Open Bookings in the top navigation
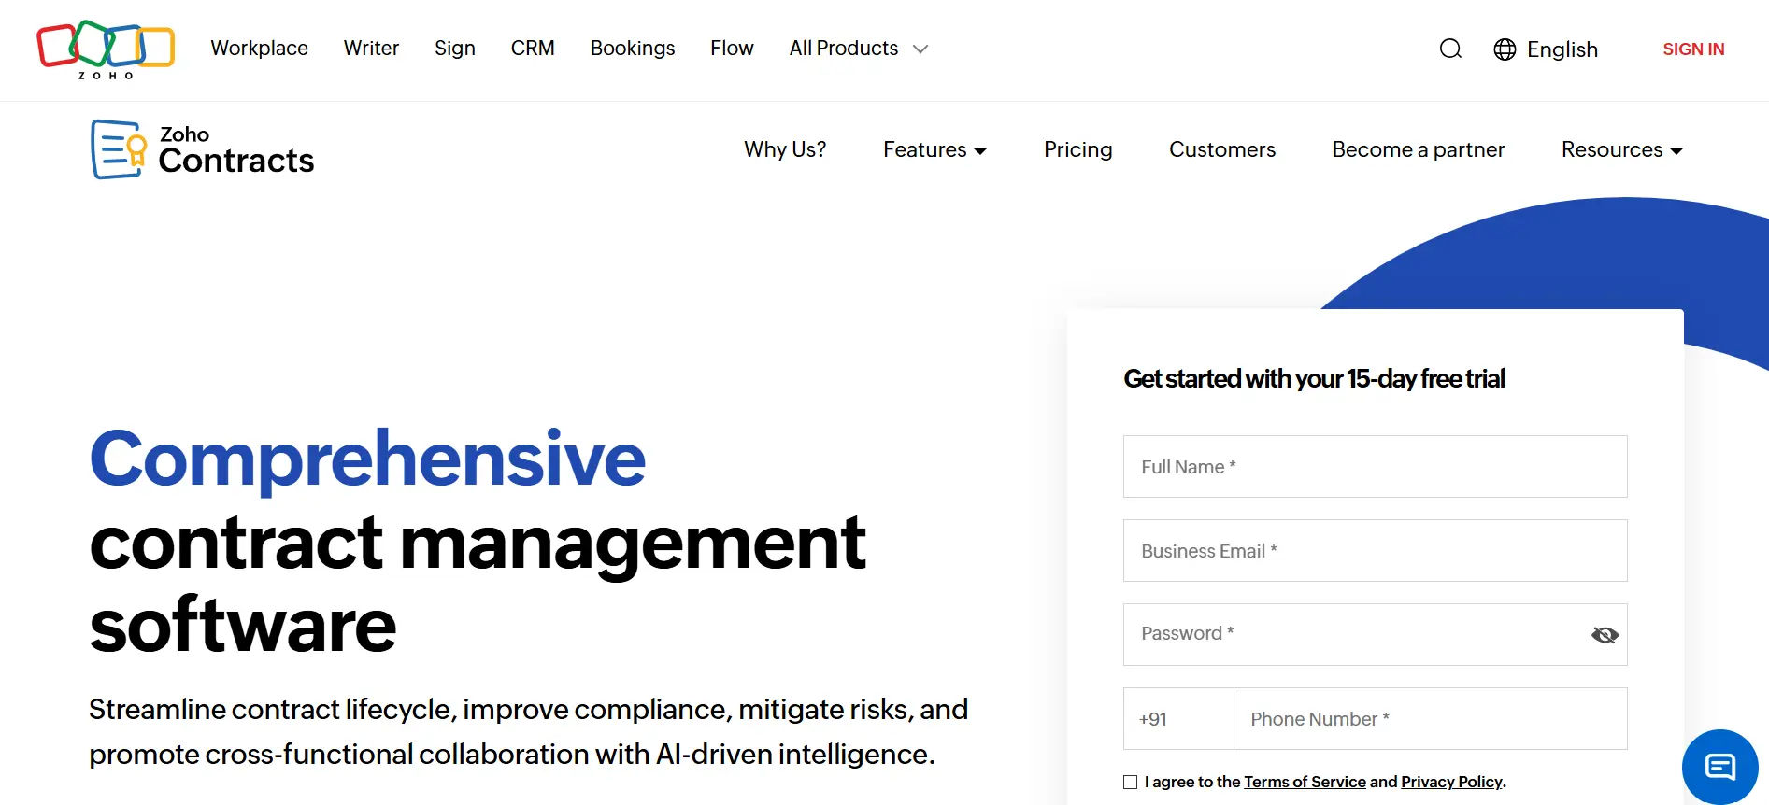Viewport: 1769px width, 805px height. point(633,49)
